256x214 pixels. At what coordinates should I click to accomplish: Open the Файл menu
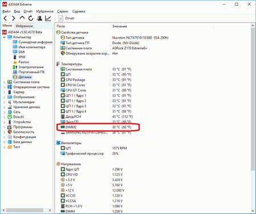(6, 11)
